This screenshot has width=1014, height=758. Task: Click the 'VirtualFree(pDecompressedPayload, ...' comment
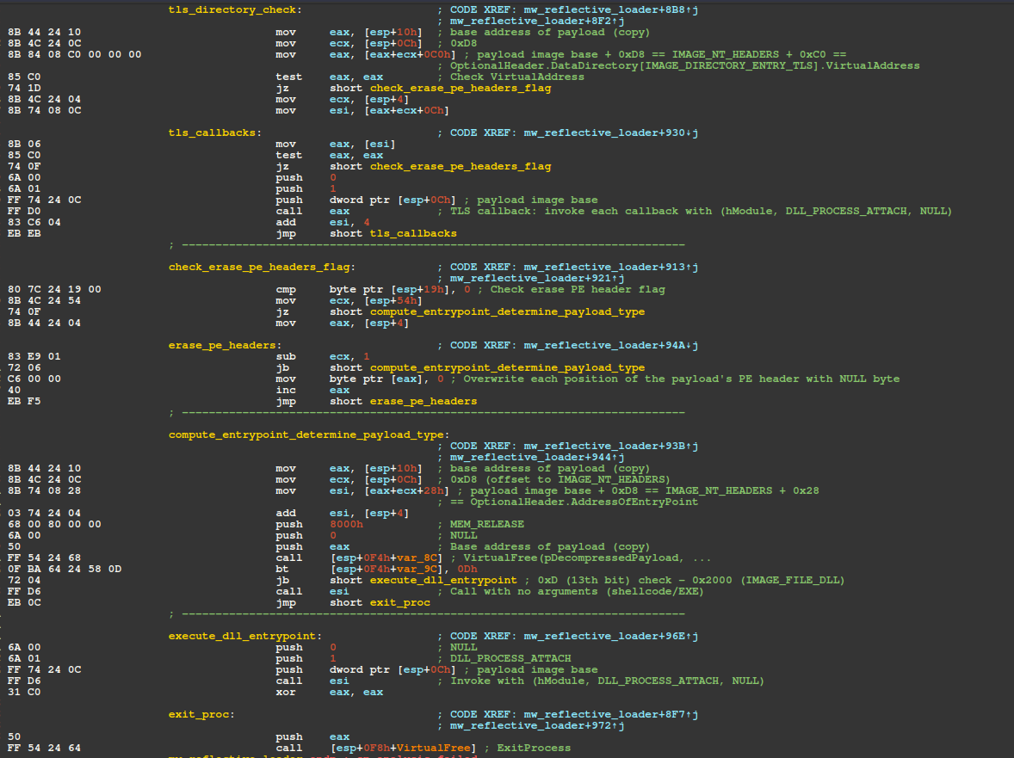point(587,558)
